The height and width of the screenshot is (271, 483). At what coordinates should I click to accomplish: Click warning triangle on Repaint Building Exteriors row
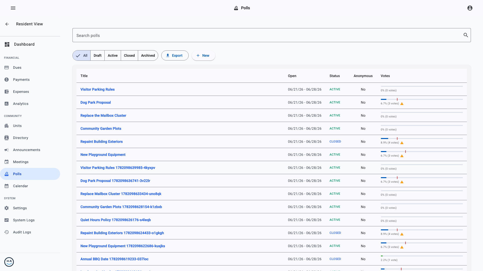coord(402,143)
